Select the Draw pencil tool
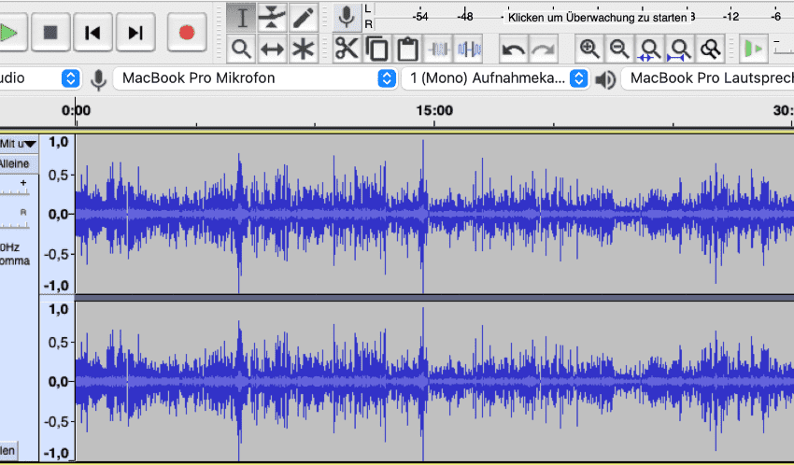 303,18
